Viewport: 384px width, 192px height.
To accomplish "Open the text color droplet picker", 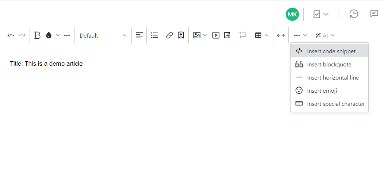I will click(49, 35).
